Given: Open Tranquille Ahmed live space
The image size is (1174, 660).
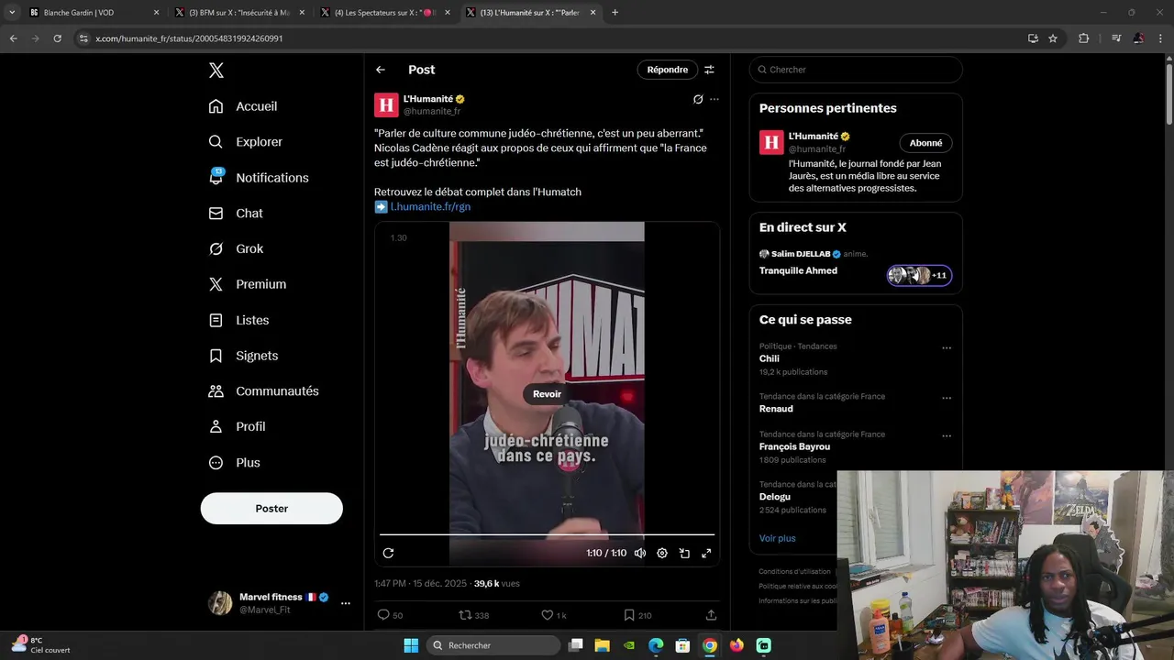Looking at the screenshot, I should click(798, 270).
